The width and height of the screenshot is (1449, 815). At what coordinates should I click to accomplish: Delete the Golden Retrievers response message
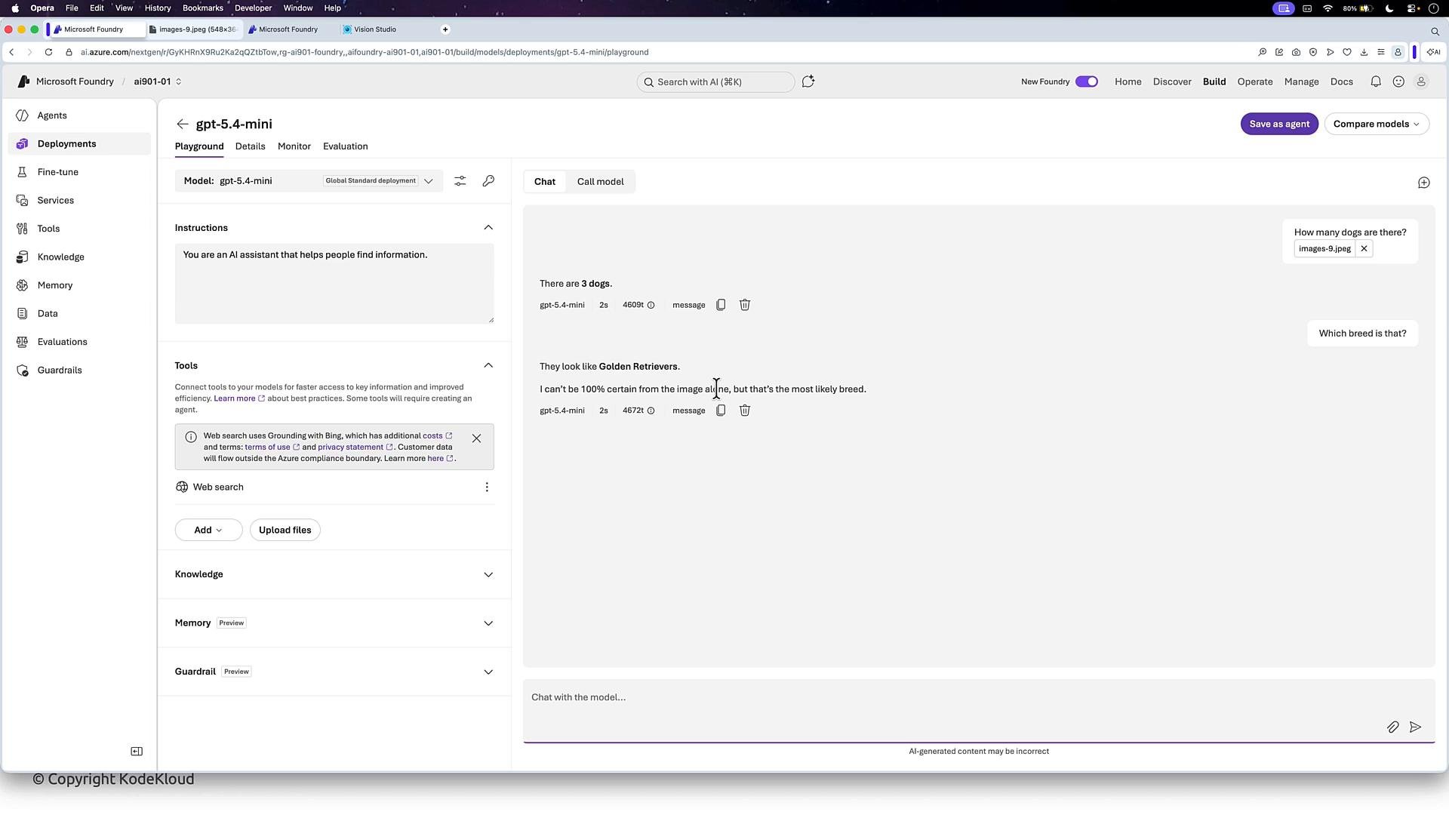tap(744, 411)
